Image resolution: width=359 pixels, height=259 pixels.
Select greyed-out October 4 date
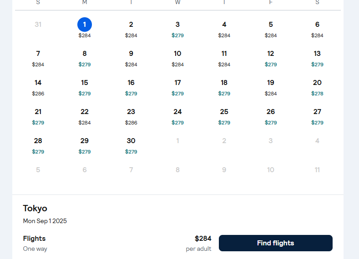[317, 141]
